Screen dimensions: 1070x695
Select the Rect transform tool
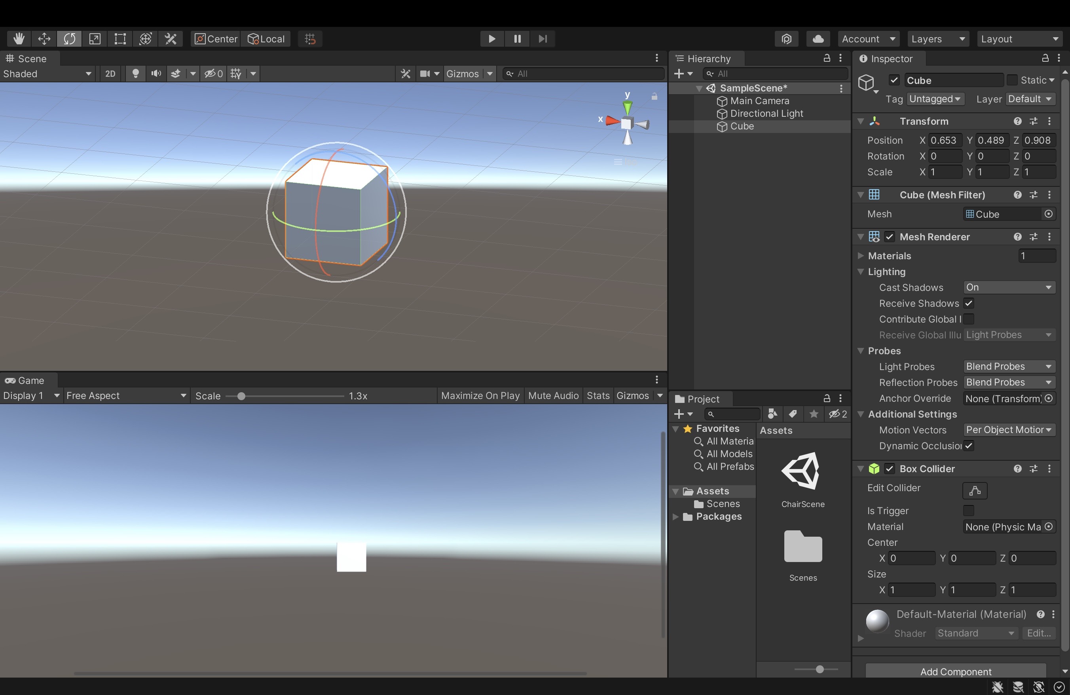tap(120, 39)
